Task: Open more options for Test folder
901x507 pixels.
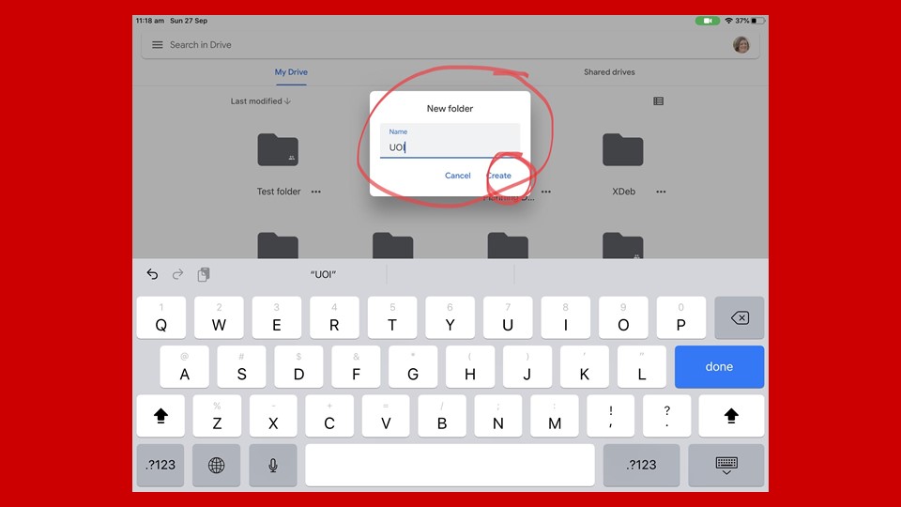Action: click(x=316, y=192)
